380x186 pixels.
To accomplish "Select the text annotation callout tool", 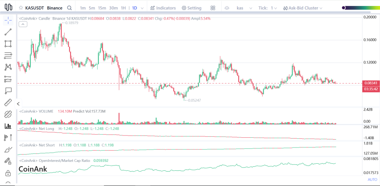I will [x=8, y=91].
